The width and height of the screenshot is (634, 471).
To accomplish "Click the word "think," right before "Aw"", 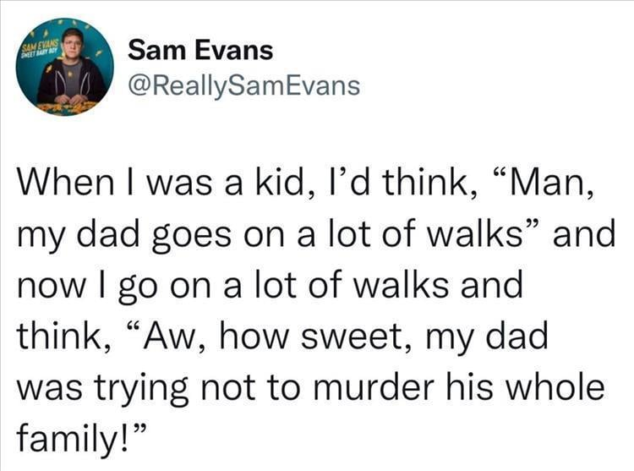I will (x=63, y=336).
